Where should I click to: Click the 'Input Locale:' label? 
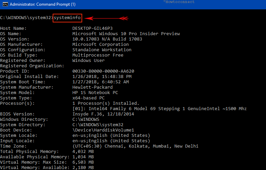click(17, 141)
